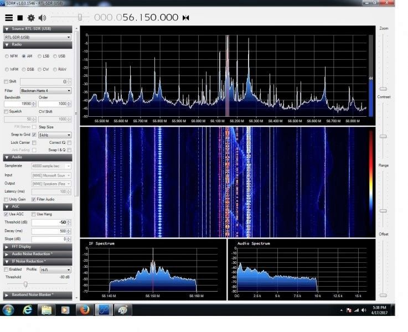Collapse the Audio panel
Image resolution: width=408 pixels, height=332 pixels.
(38, 157)
